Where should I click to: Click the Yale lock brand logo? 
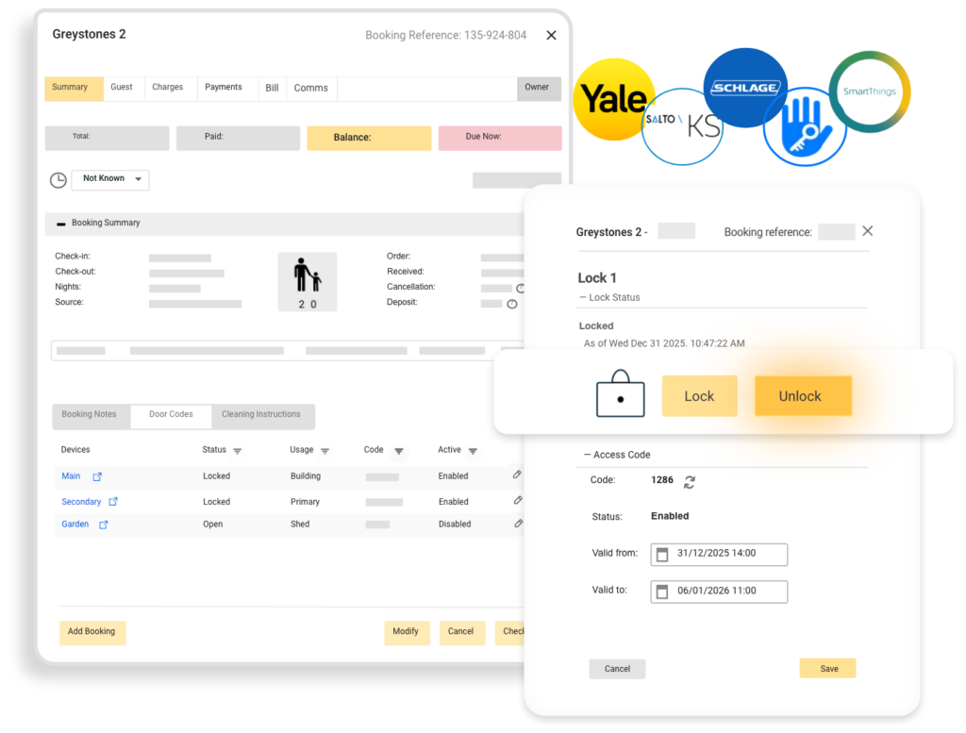613,100
